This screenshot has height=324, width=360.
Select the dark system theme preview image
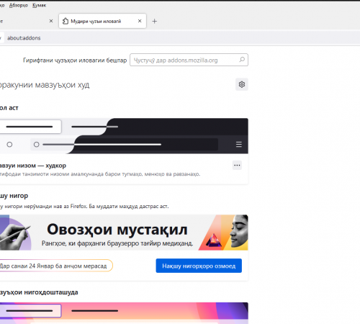[124, 136]
